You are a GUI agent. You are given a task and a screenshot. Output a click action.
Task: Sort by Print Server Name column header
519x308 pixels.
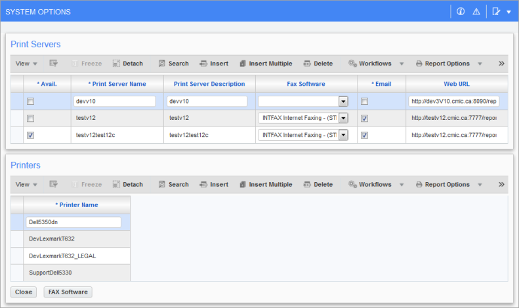pos(117,84)
